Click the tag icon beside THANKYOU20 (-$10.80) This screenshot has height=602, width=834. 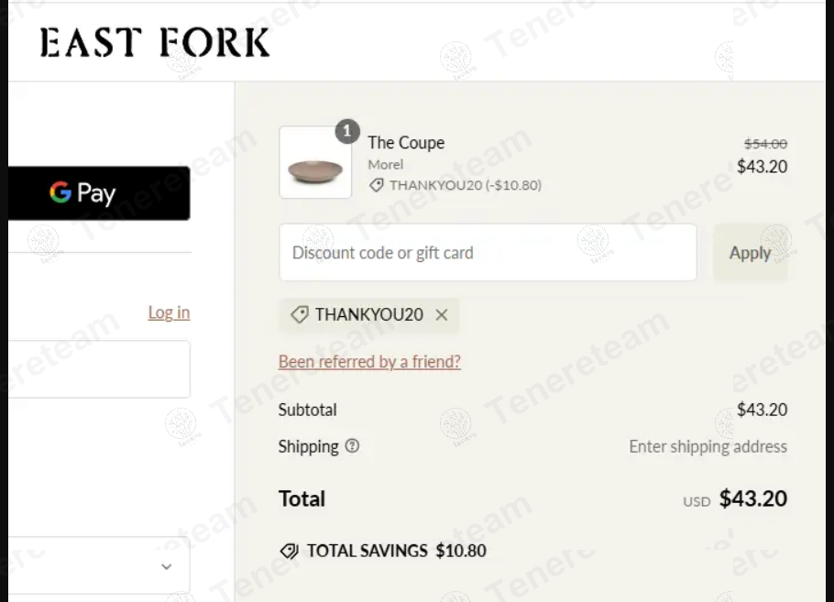[376, 185]
